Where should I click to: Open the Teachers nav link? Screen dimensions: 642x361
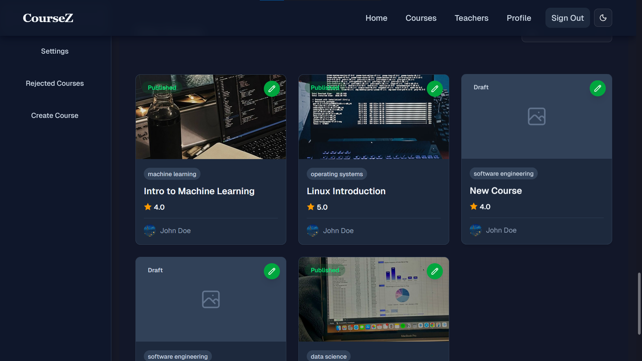pyautogui.click(x=471, y=18)
